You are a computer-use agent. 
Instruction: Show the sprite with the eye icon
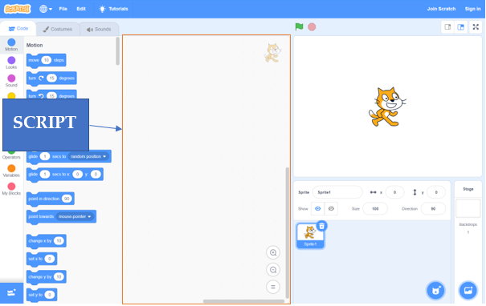317,208
